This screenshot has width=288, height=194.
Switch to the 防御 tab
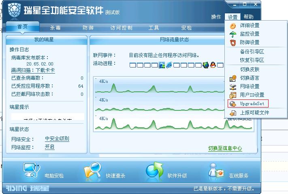[x=88, y=27]
